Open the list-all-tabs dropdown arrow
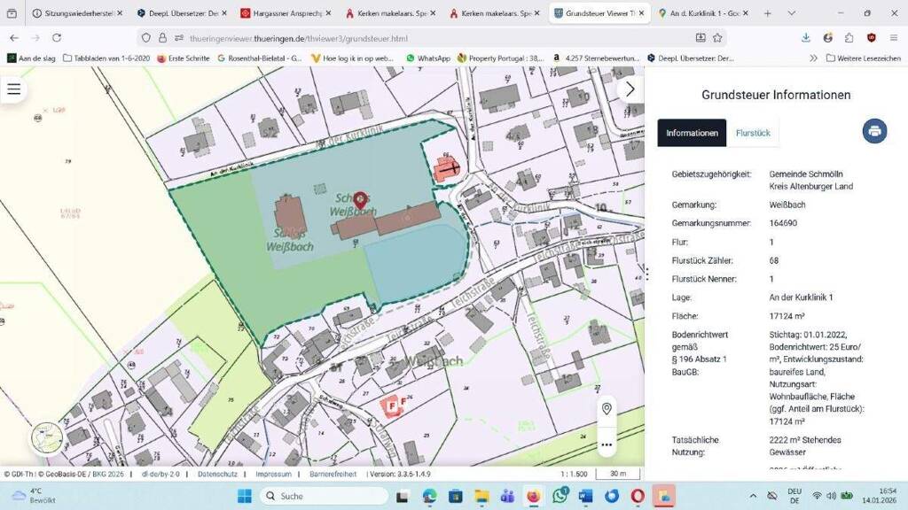 pyautogui.click(x=791, y=13)
